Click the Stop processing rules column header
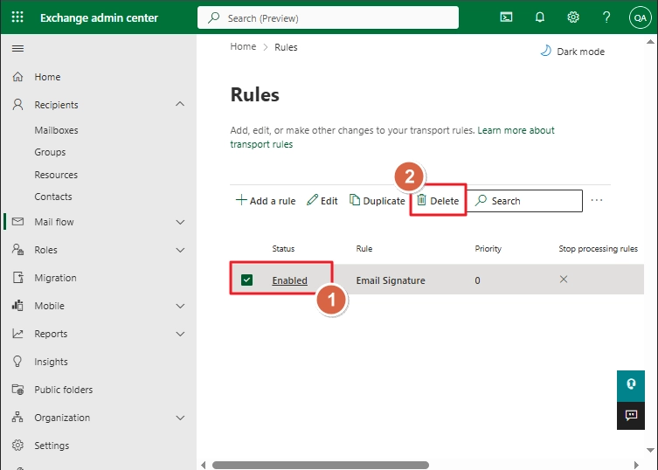Viewport: 658px width, 470px height. pyautogui.click(x=598, y=248)
